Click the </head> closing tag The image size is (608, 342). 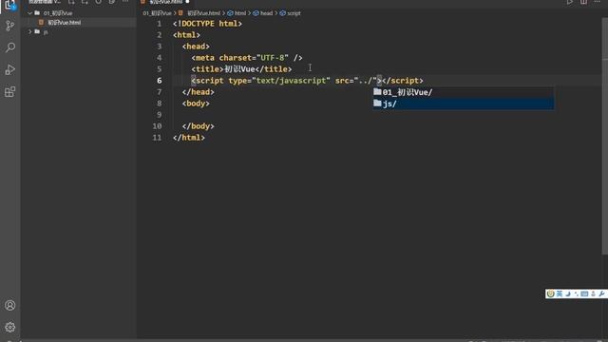click(199, 92)
